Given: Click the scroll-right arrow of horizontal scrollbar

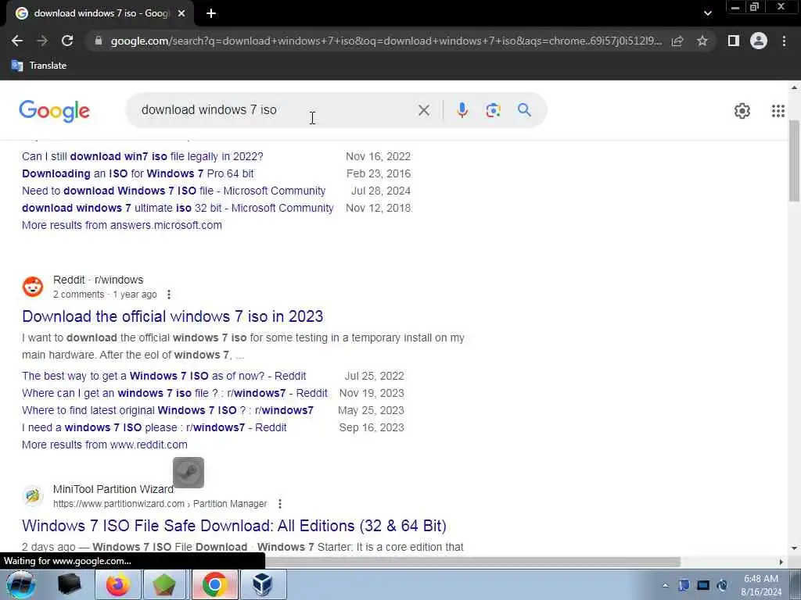Looking at the screenshot, I should pyautogui.click(x=781, y=562).
